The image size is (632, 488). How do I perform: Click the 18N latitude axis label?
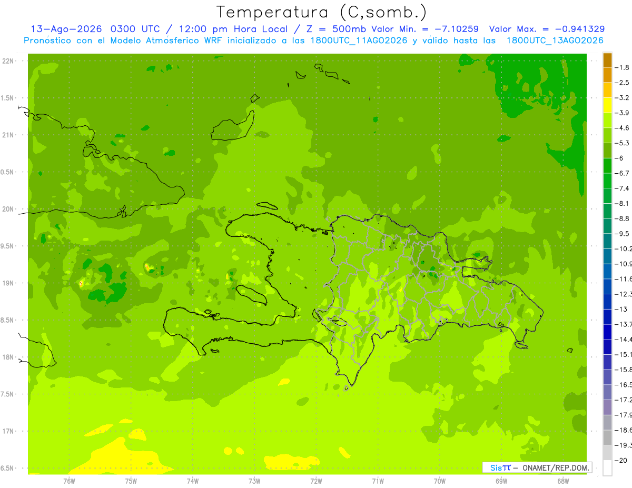tap(8, 357)
